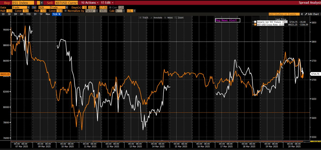Select the Max range tab
This screenshot has height=150, width=321.
pyautogui.click(x=48, y=14)
